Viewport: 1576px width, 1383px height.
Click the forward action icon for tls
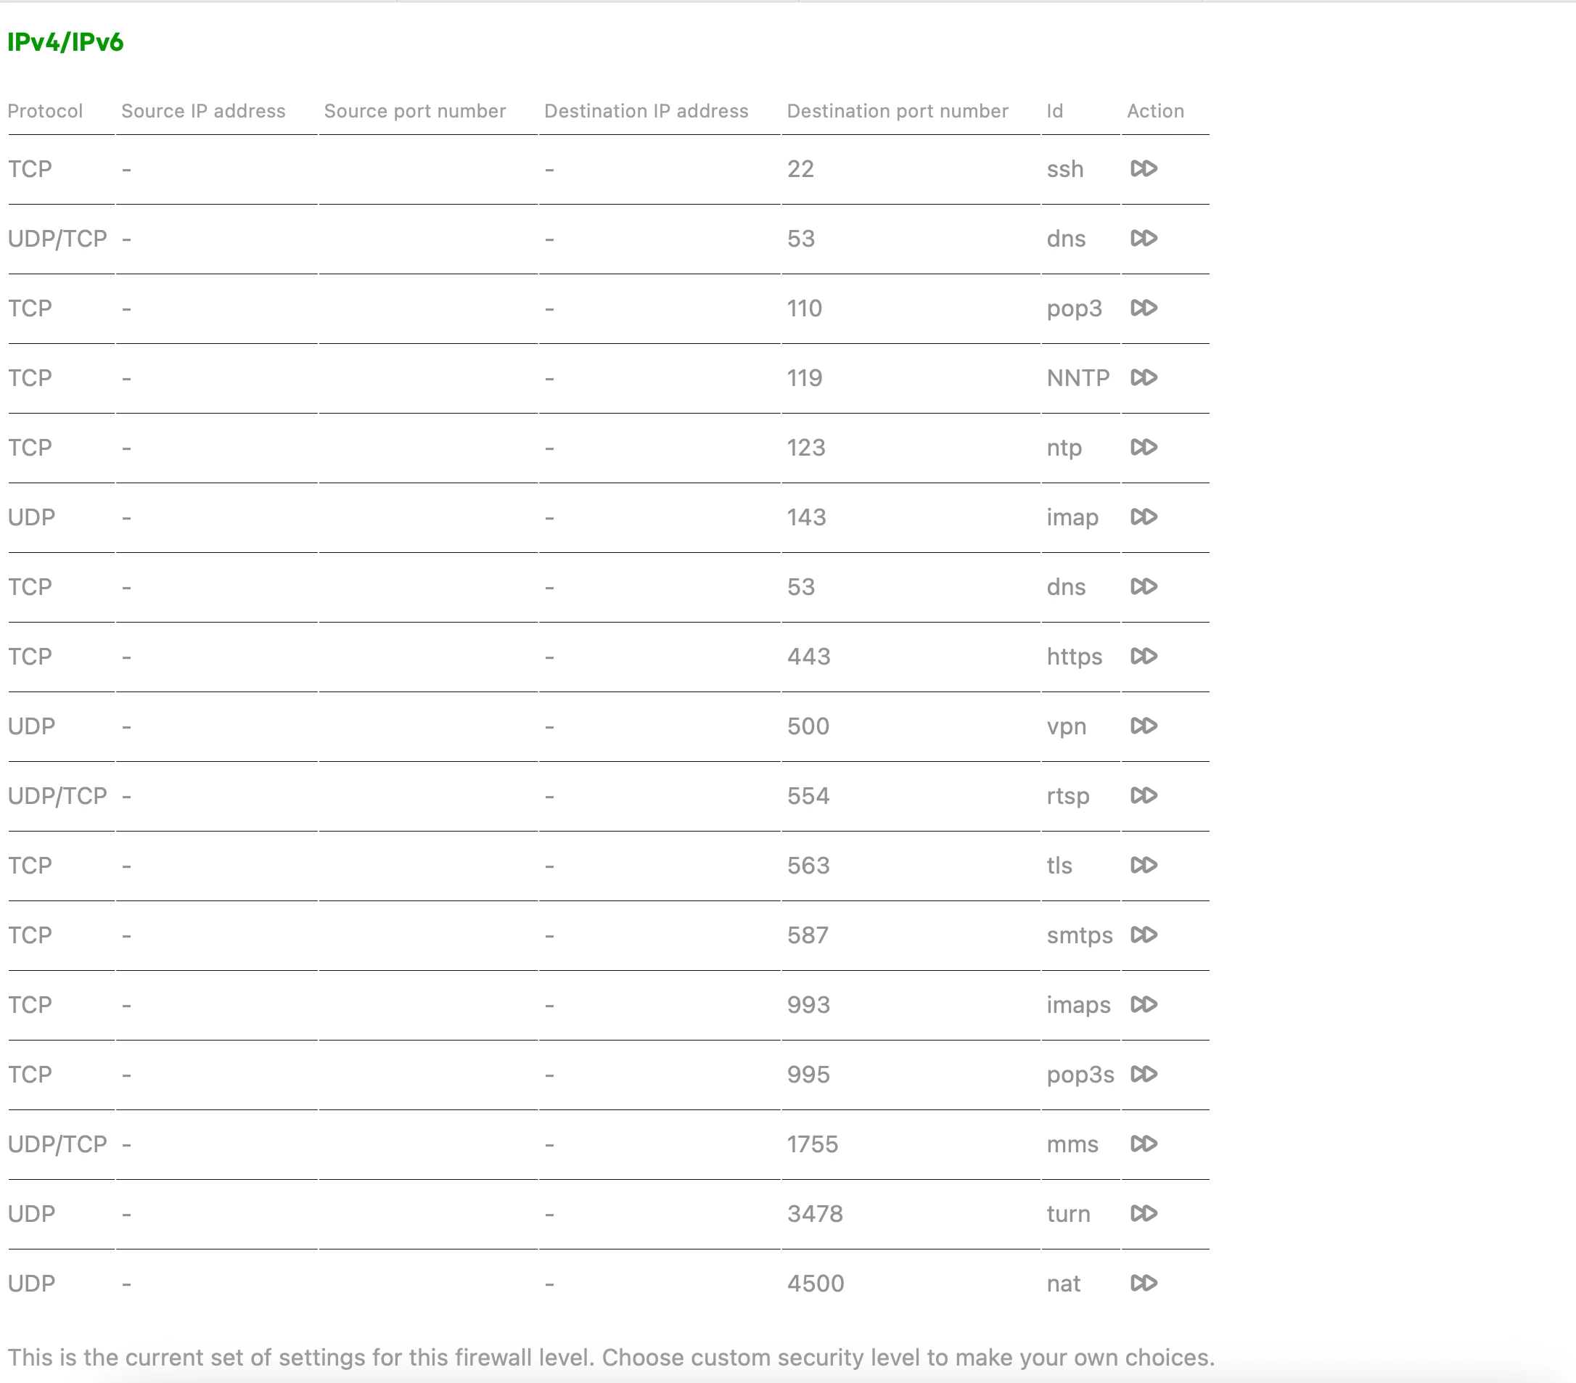(x=1144, y=865)
